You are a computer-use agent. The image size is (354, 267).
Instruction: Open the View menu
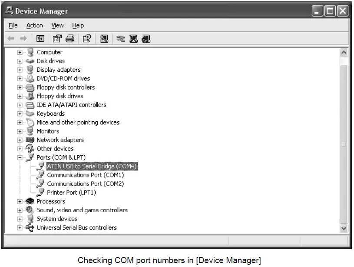click(58, 25)
